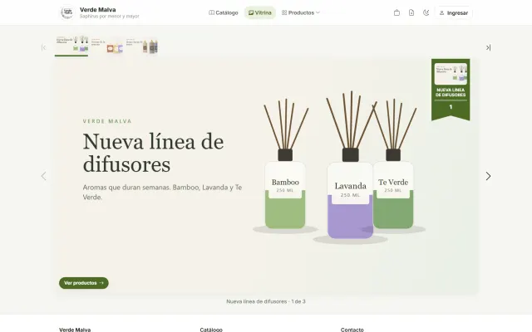Click the Verde Malva round logo
Screen dimensions: 532x332
(x=66, y=12)
